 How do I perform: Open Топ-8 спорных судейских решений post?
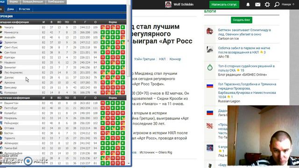point(246,68)
